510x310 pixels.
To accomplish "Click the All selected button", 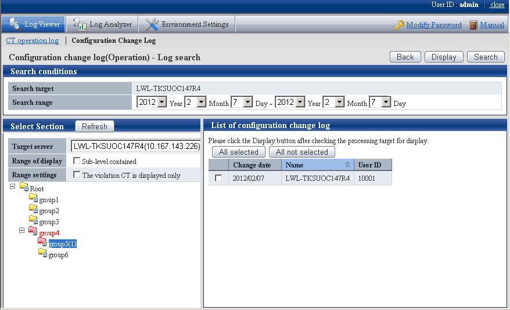I will pyautogui.click(x=238, y=152).
